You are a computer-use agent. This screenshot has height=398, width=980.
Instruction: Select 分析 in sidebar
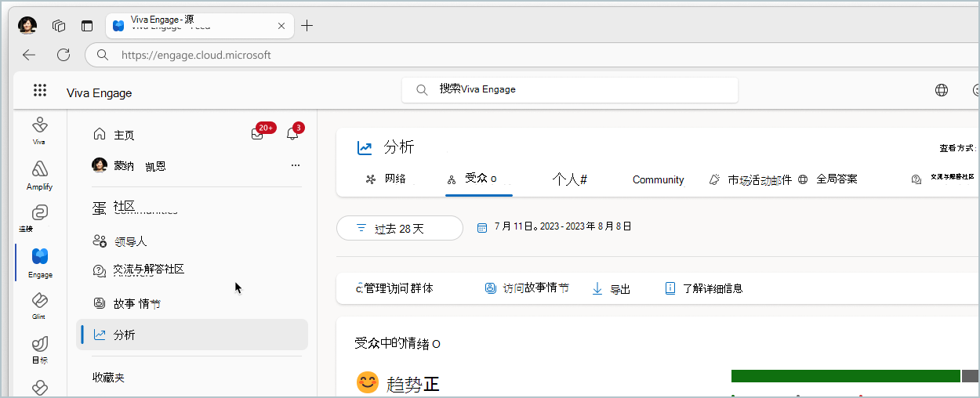point(192,335)
